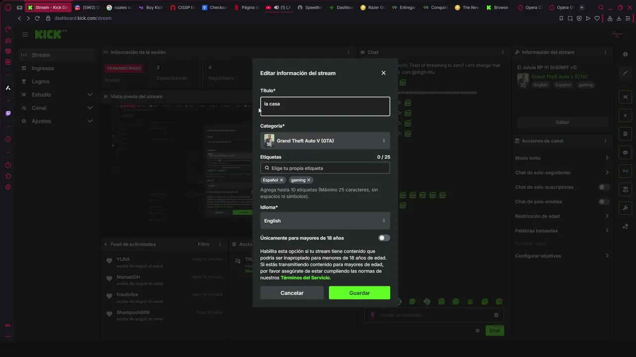
Task: Click the Cancelar button
Action: click(292, 293)
